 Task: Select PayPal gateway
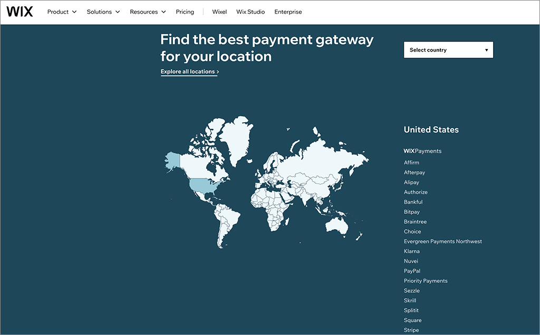click(x=412, y=271)
